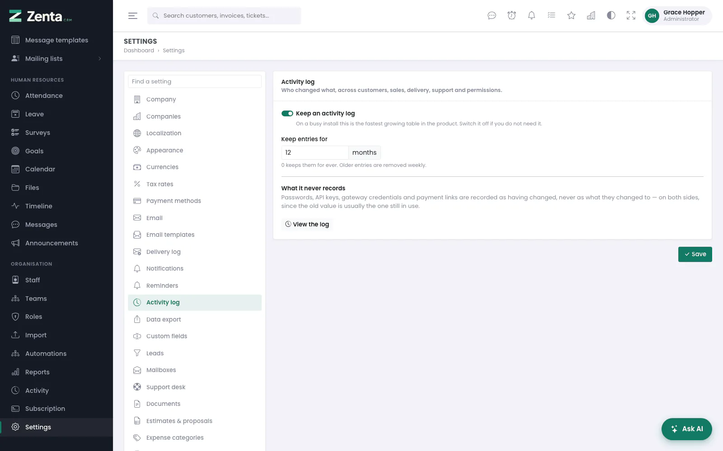
Task: Open Delivery log settings
Action: click(x=195, y=252)
